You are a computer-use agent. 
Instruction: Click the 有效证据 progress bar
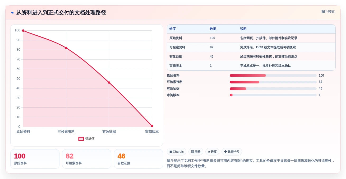[x=273, y=89]
